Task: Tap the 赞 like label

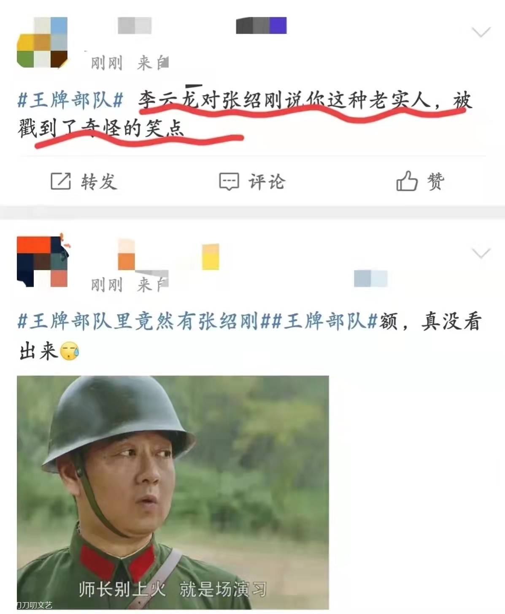Action: [436, 182]
